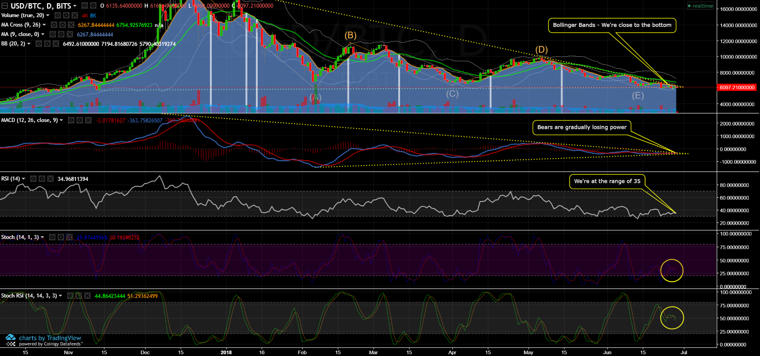Image resolution: width=760 pixels, height=356 pixels.
Task: Select the 'Bears are gradually losing power' callout
Action: point(582,127)
